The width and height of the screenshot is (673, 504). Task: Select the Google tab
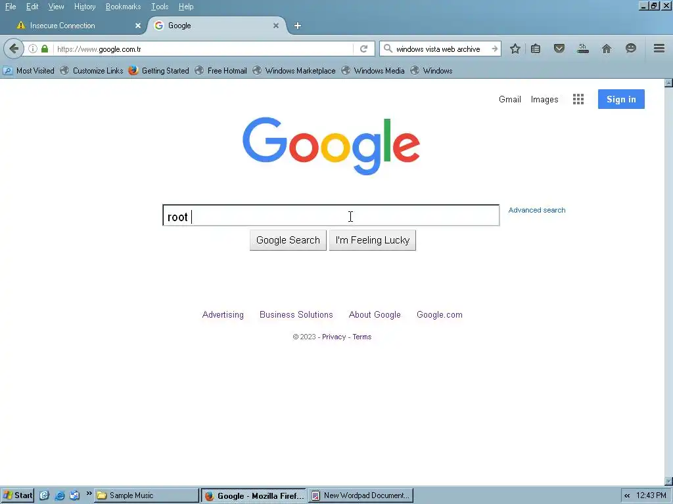coord(217,26)
